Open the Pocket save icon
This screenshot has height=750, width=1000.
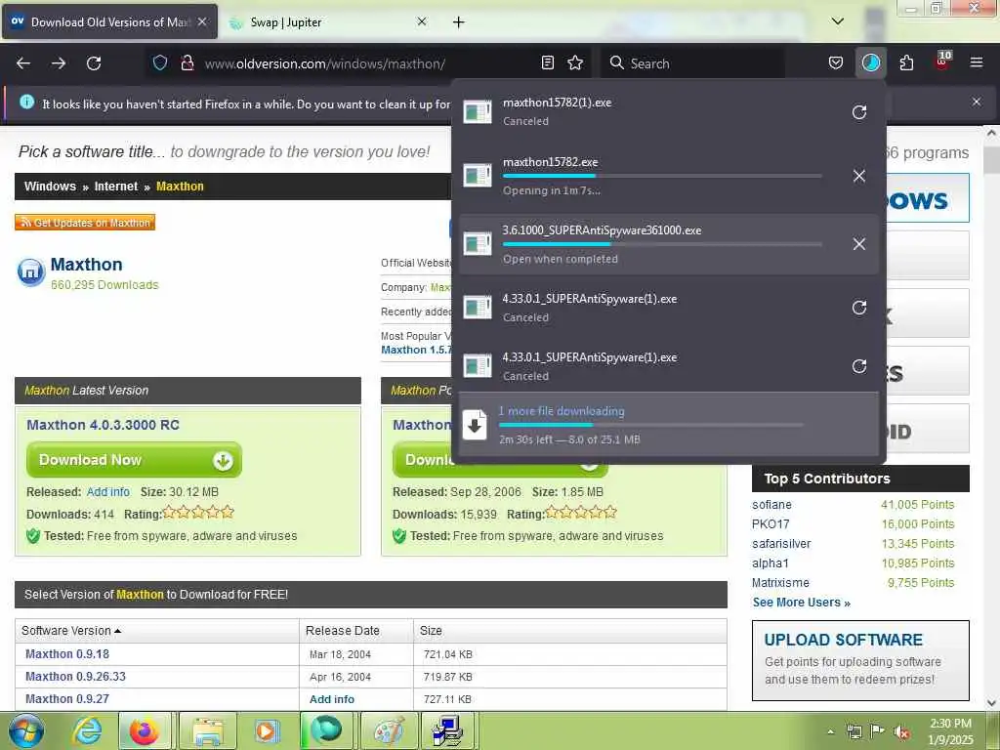pyautogui.click(x=836, y=62)
